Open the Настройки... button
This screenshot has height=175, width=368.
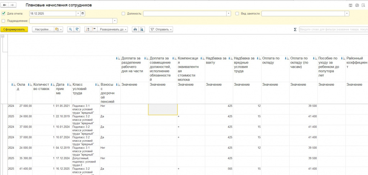43,29
